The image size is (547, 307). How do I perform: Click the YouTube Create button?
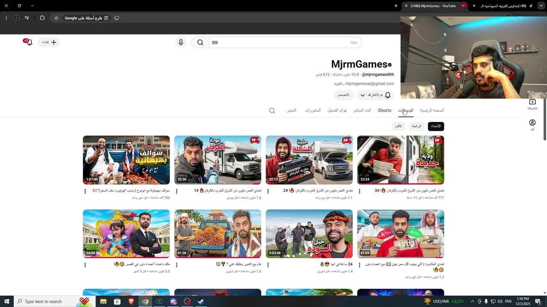[x=49, y=42]
